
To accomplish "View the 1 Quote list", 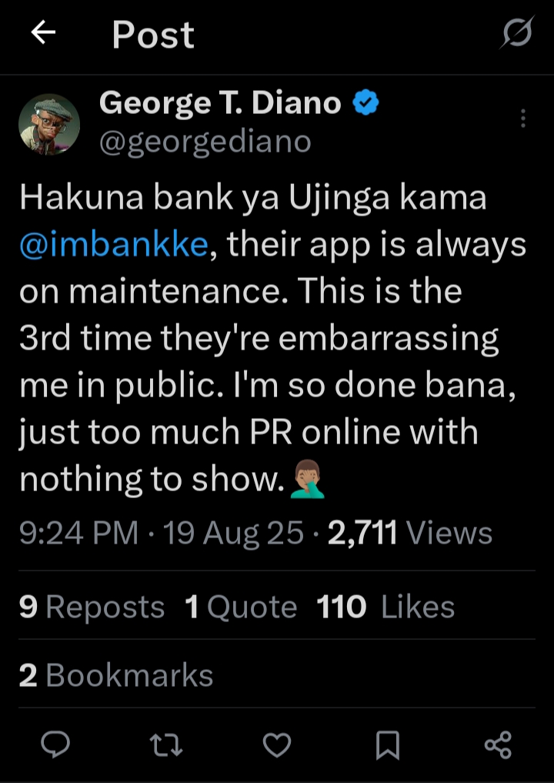I will (x=241, y=607).
